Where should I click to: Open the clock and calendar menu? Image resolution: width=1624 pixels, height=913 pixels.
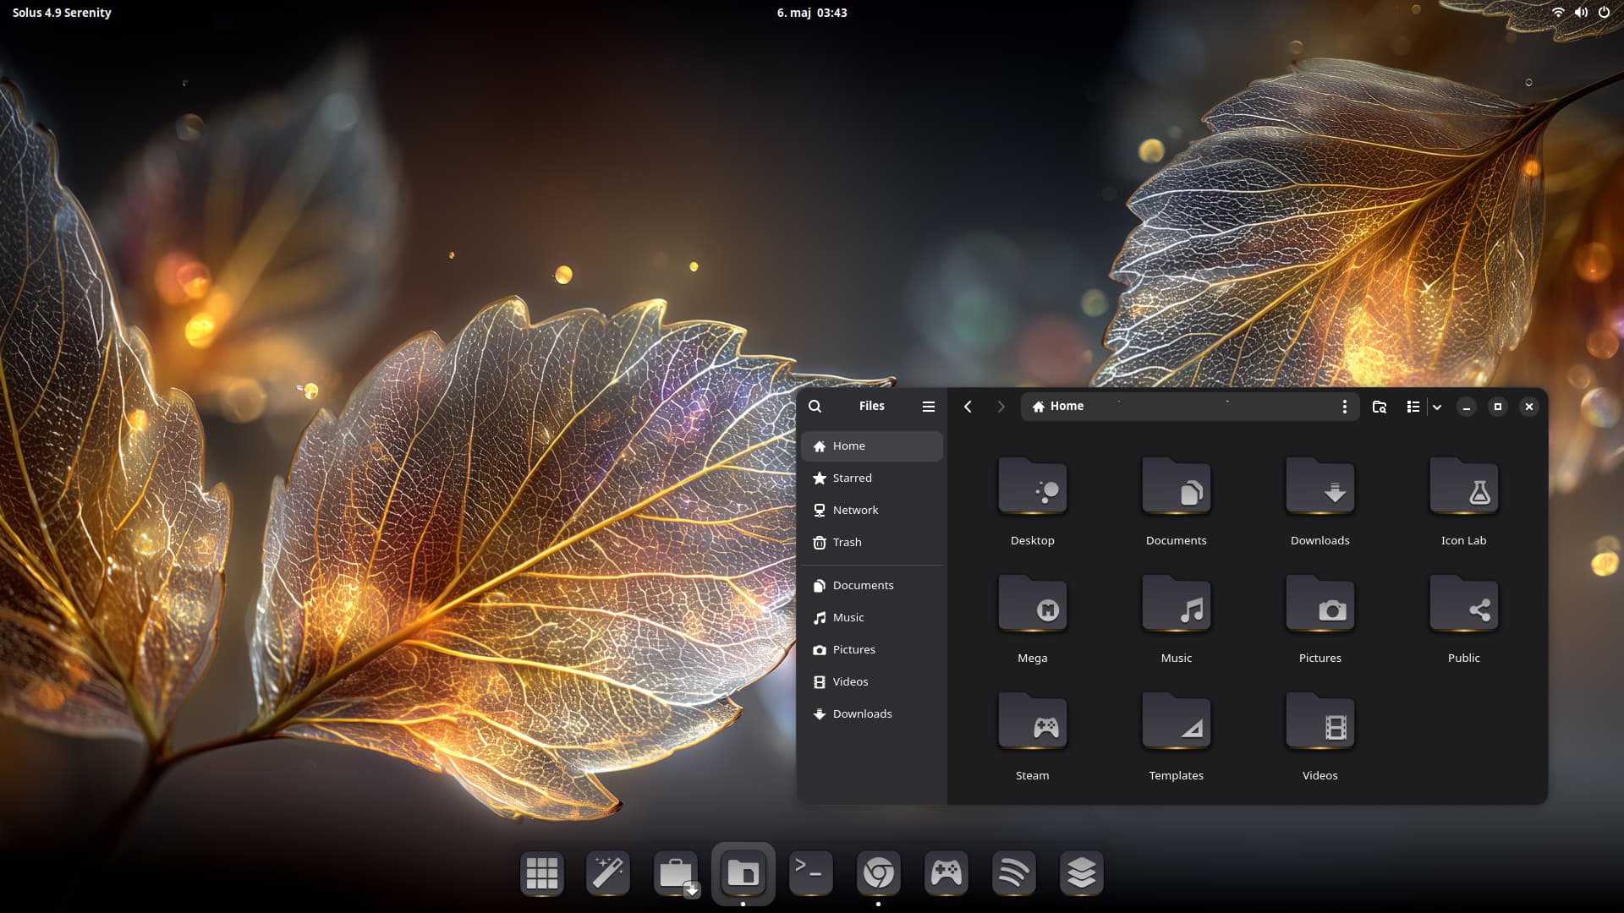click(x=812, y=13)
